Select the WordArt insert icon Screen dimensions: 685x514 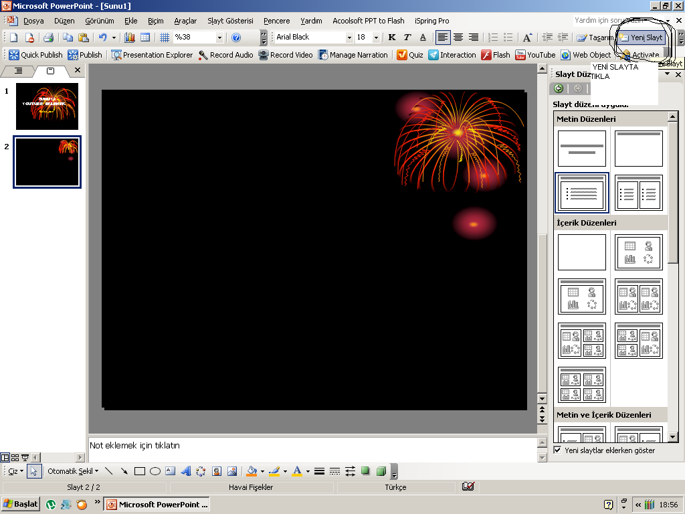coord(186,471)
